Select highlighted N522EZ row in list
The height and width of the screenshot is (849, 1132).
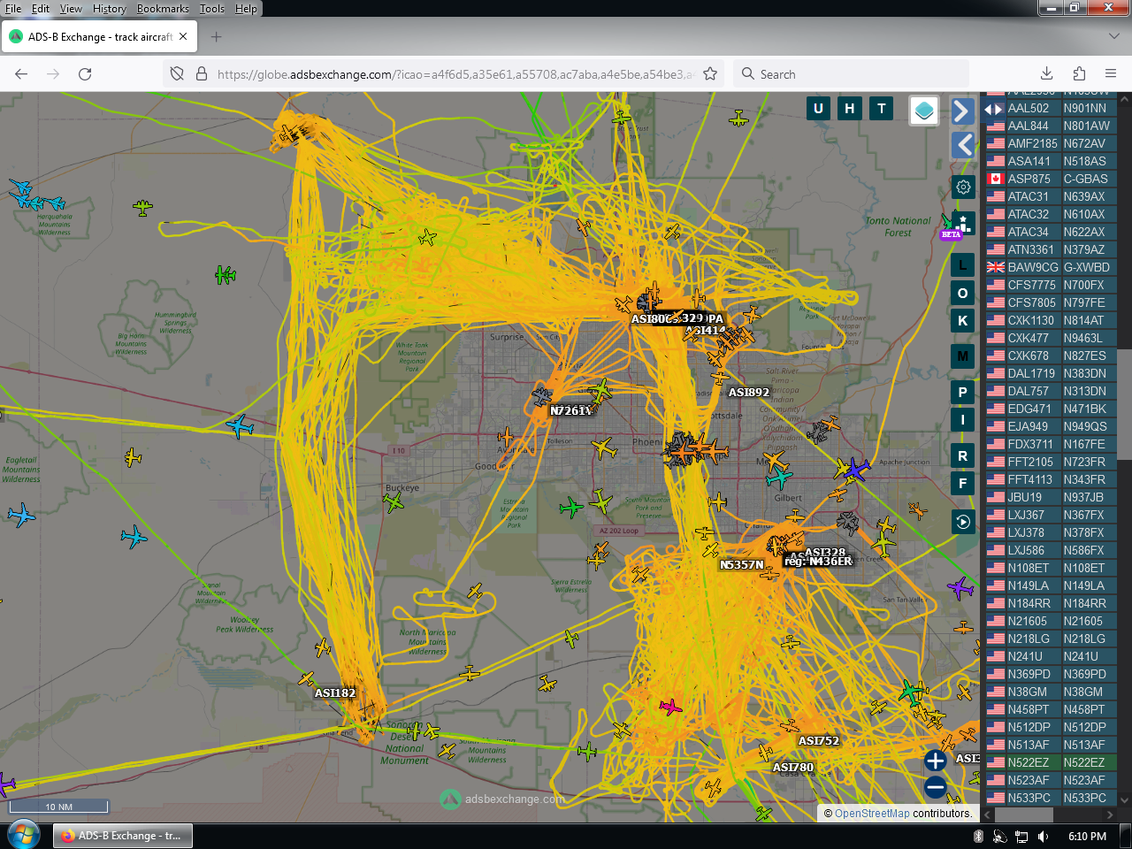click(x=1051, y=762)
